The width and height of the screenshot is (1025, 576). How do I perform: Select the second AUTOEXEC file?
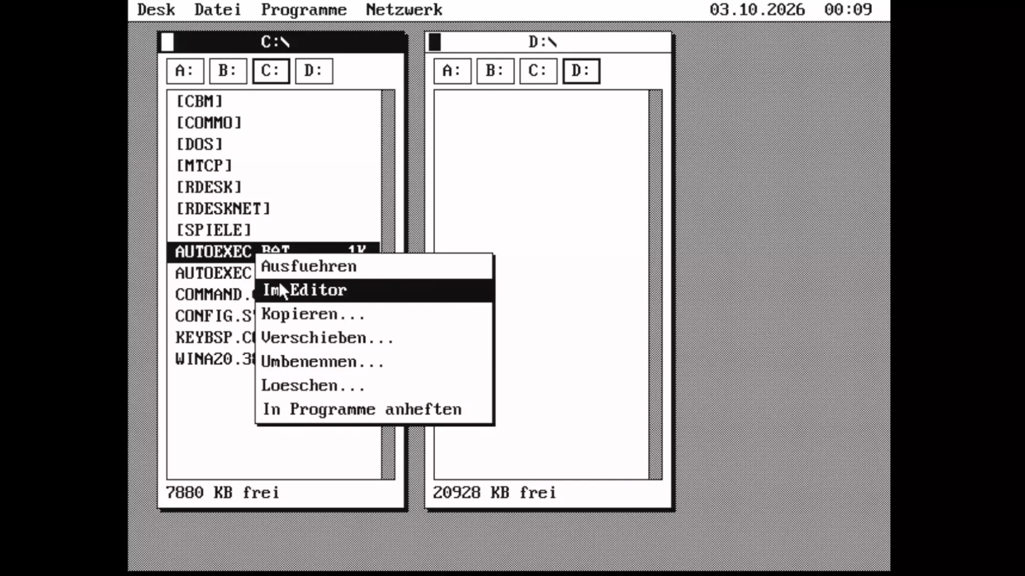tap(212, 273)
